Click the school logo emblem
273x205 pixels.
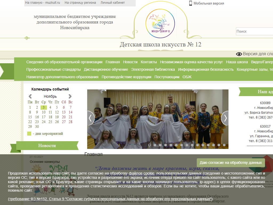pyautogui.click(x=160, y=22)
